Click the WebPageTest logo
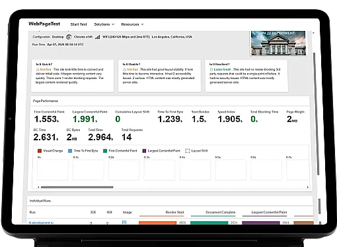 [44, 24]
